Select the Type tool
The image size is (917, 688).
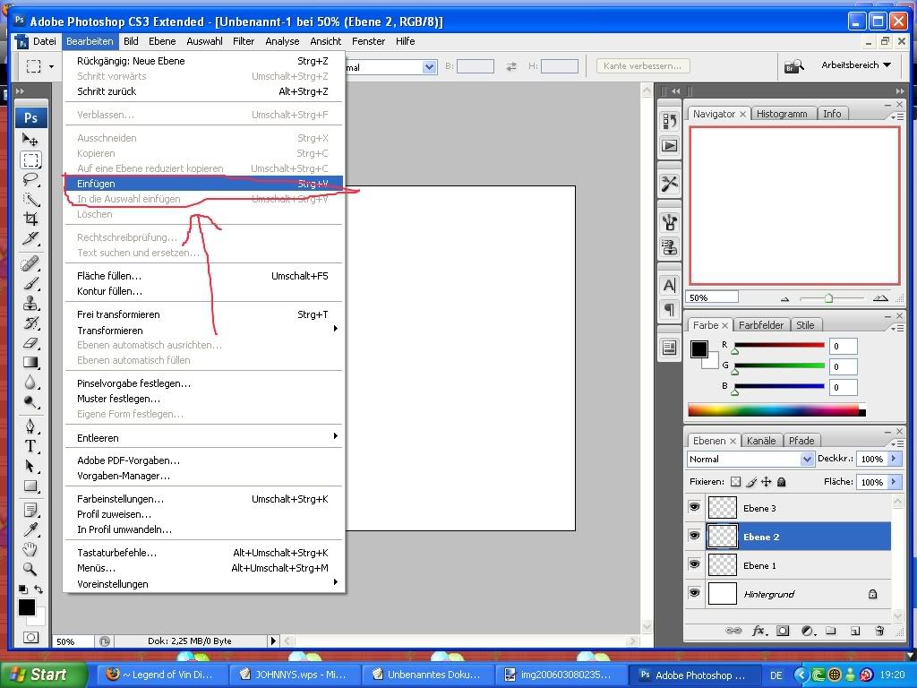click(30, 446)
